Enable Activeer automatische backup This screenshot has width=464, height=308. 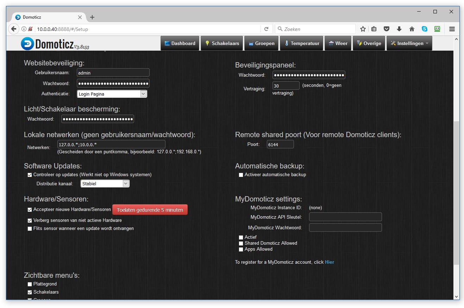(x=241, y=175)
